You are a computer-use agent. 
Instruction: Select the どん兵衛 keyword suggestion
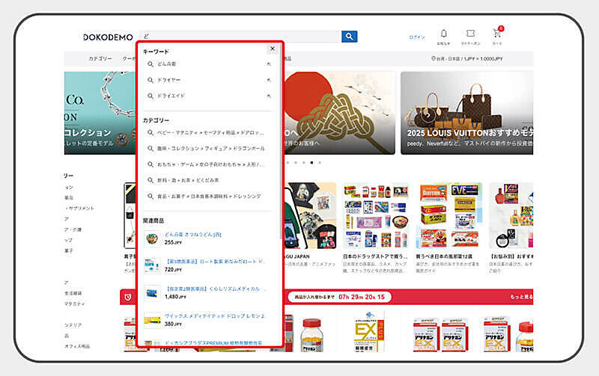coord(166,64)
